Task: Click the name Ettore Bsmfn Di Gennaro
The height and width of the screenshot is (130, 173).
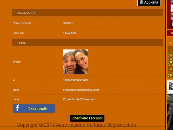Action: coord(79,99)
